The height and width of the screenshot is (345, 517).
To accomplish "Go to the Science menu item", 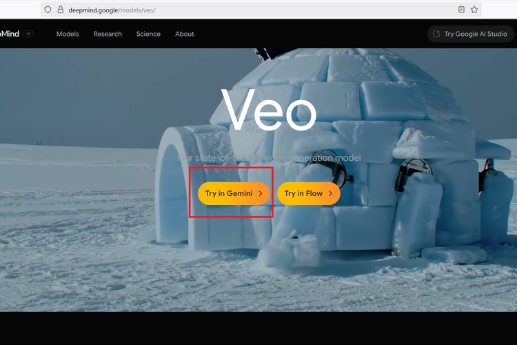I will tap(148, 34).
